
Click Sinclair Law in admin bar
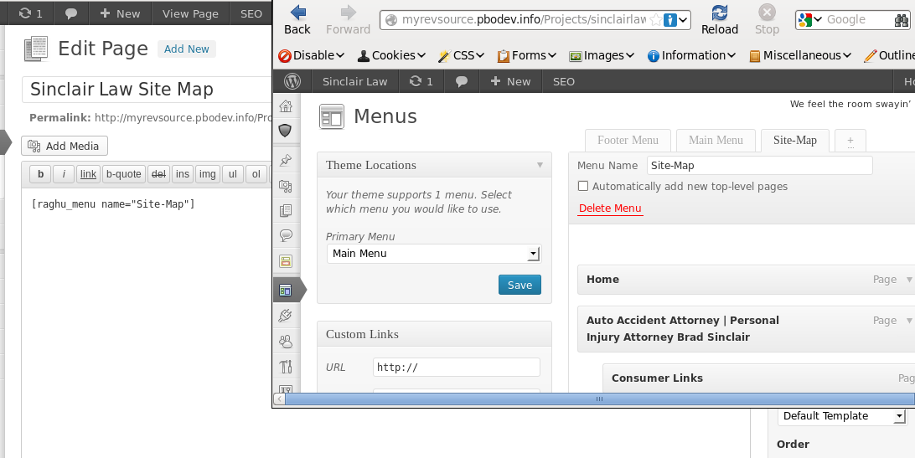coord(354,82)
